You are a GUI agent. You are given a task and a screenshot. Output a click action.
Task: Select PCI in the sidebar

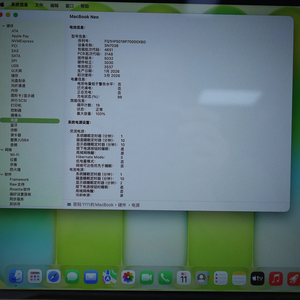(x=14, y=46)
